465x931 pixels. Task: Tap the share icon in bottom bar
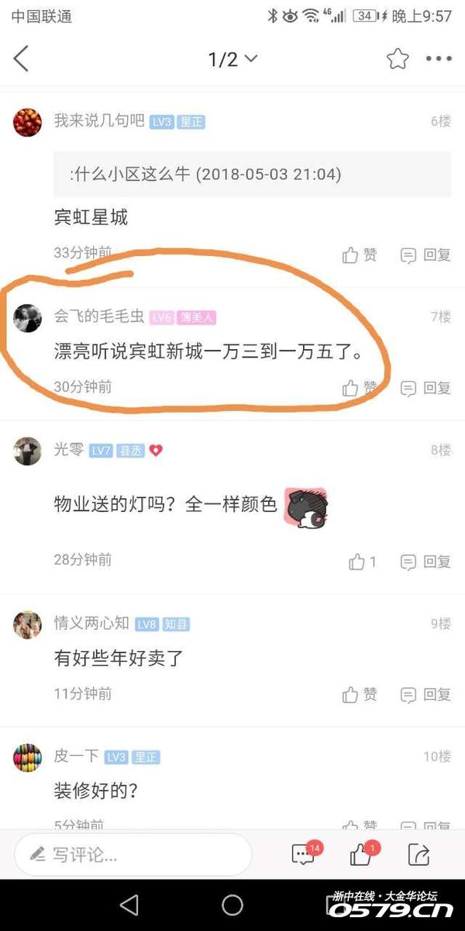tap(418, 854)
